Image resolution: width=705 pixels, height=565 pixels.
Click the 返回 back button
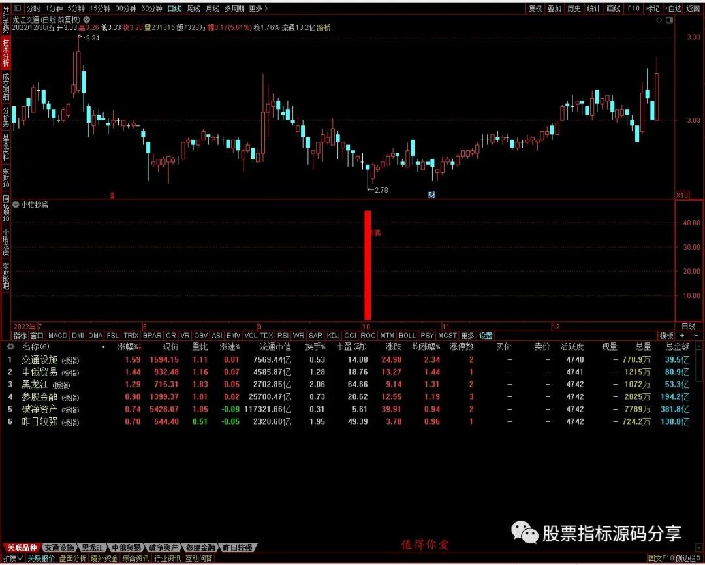693,8
